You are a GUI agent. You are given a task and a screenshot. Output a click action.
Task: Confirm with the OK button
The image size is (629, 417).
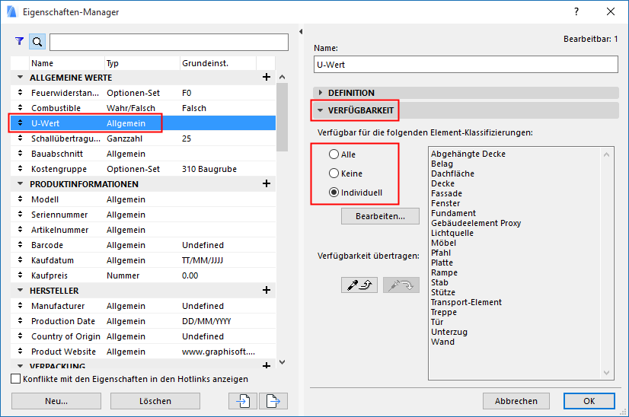pos(589,401)
